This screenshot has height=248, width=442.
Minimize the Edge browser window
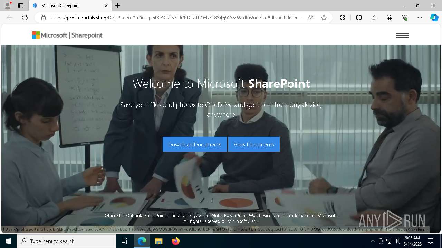click(x=402, y=6)
